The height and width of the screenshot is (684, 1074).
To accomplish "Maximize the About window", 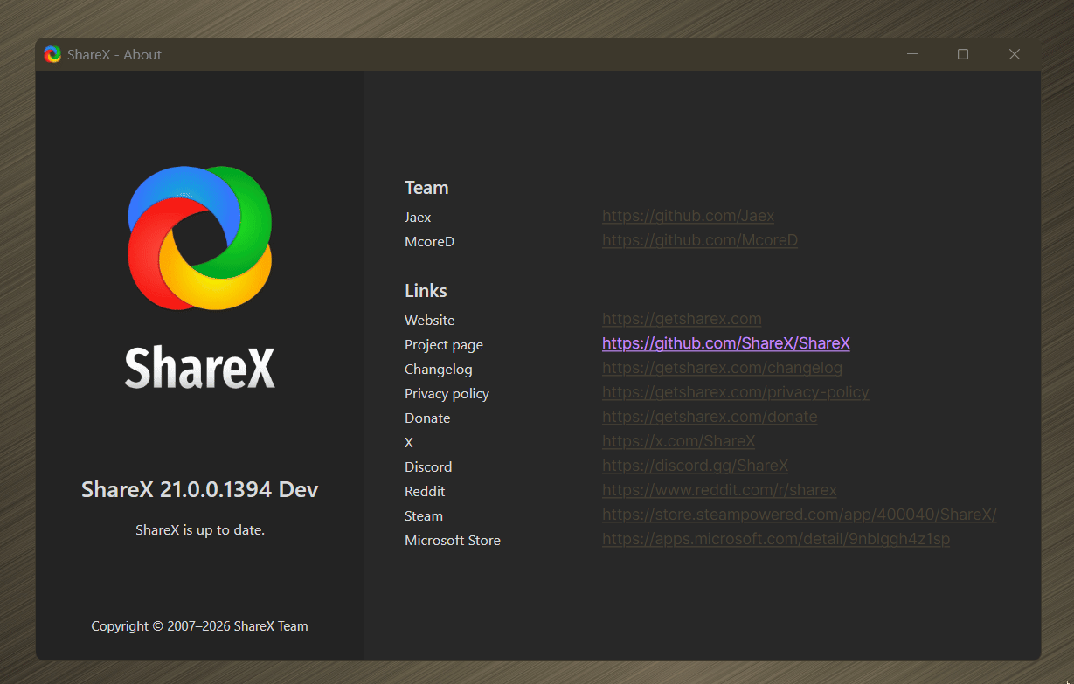I will (963, 54).
